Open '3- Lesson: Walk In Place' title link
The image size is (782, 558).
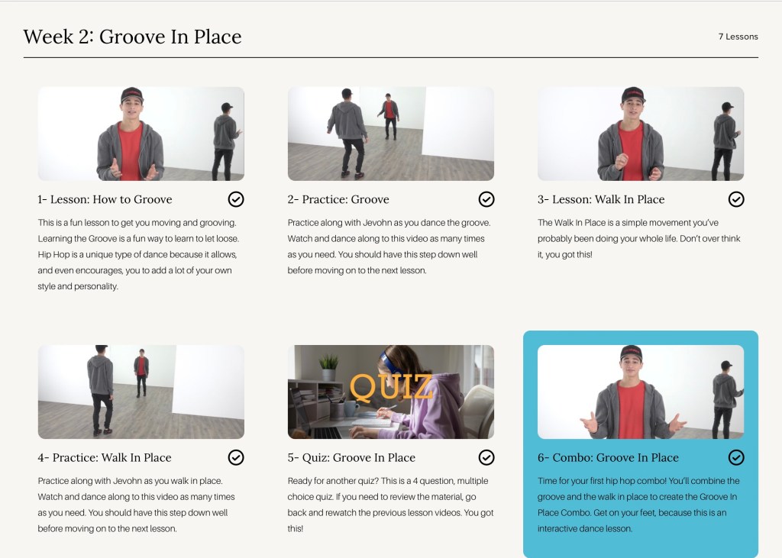pyautogui.click(x=601, y=199)
